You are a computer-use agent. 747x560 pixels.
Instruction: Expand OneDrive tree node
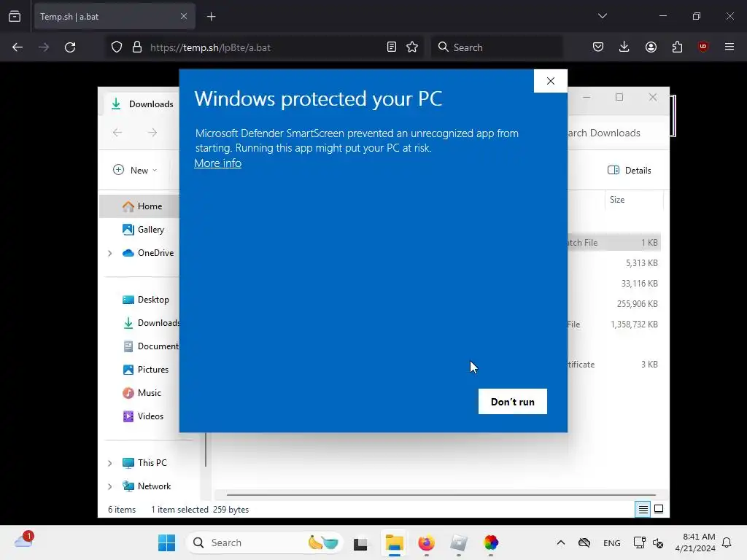click(x=110, y=253)
